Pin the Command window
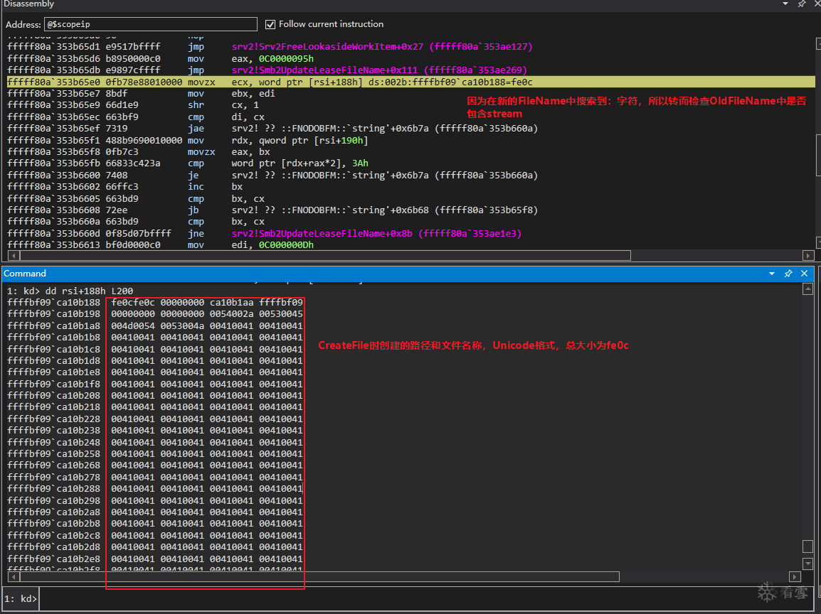Image resolution: width=821 pixels, height=614 pixels. click(x=788, y=274)
